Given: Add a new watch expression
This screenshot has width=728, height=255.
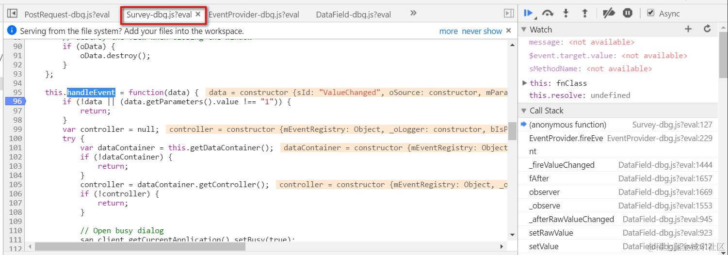Looking at the screenshot, I should coord(688,29).
